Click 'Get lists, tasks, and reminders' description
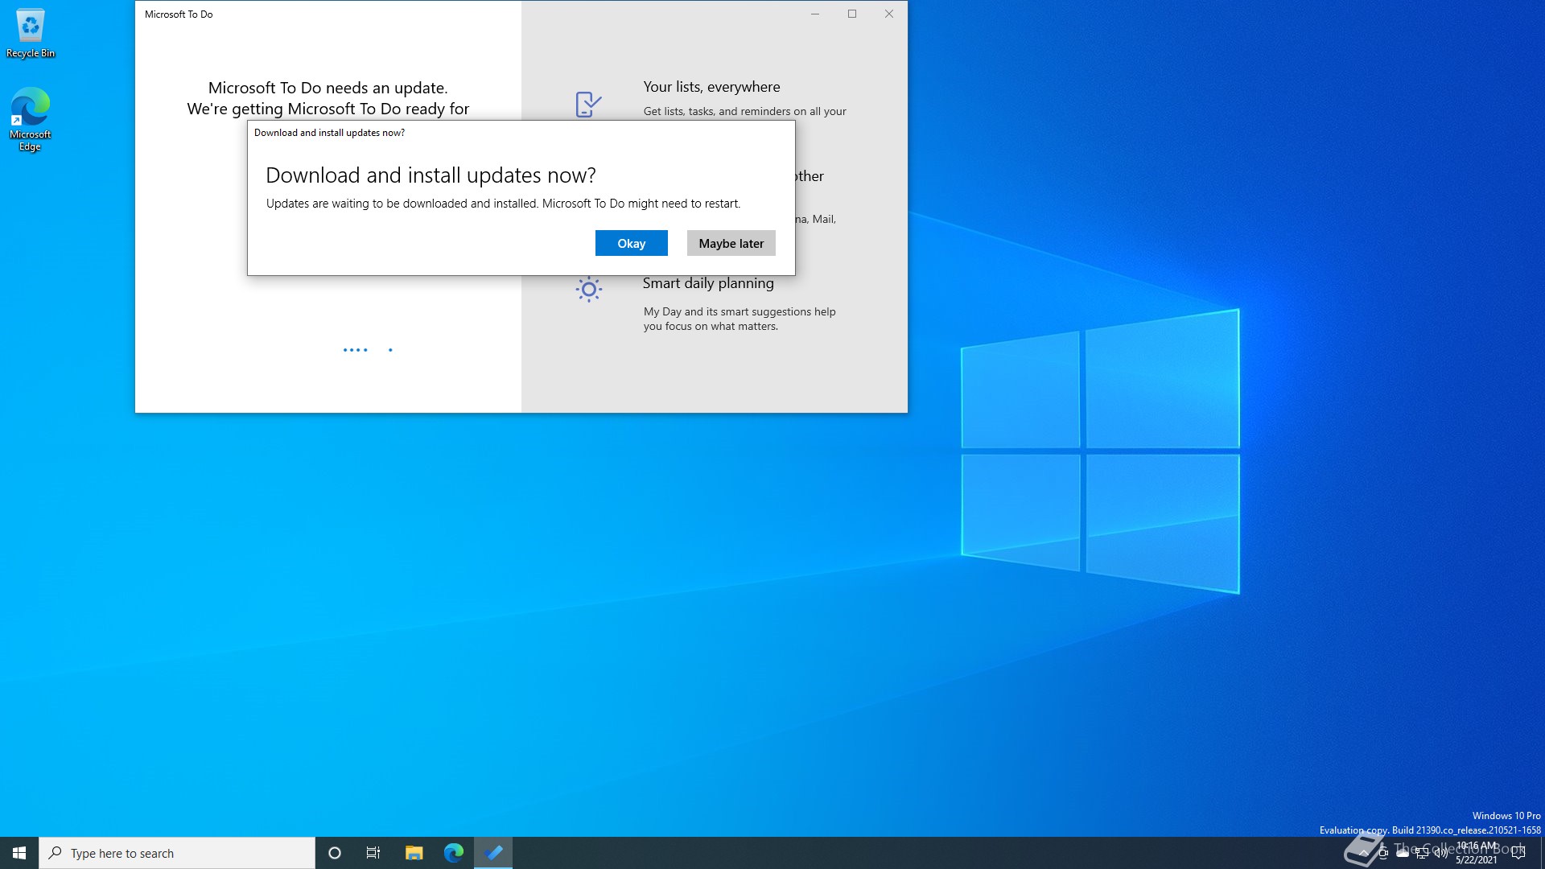 (x=744, y=111)
